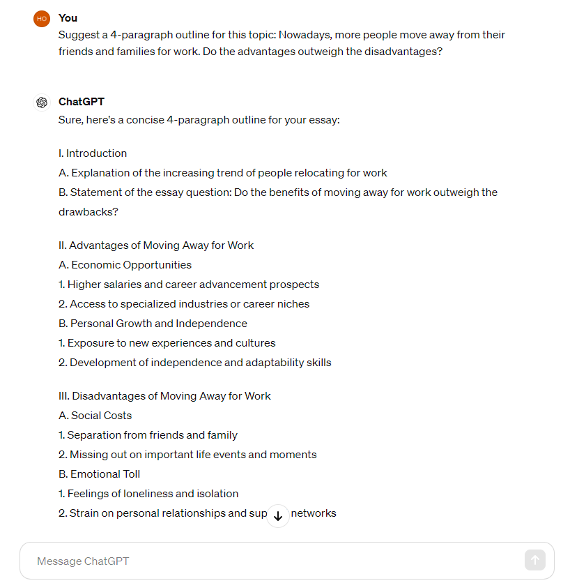This screenshot has height=583, width=570.
Task: Click the "B. Emotional Toll" line
Action: pos(99,474)
